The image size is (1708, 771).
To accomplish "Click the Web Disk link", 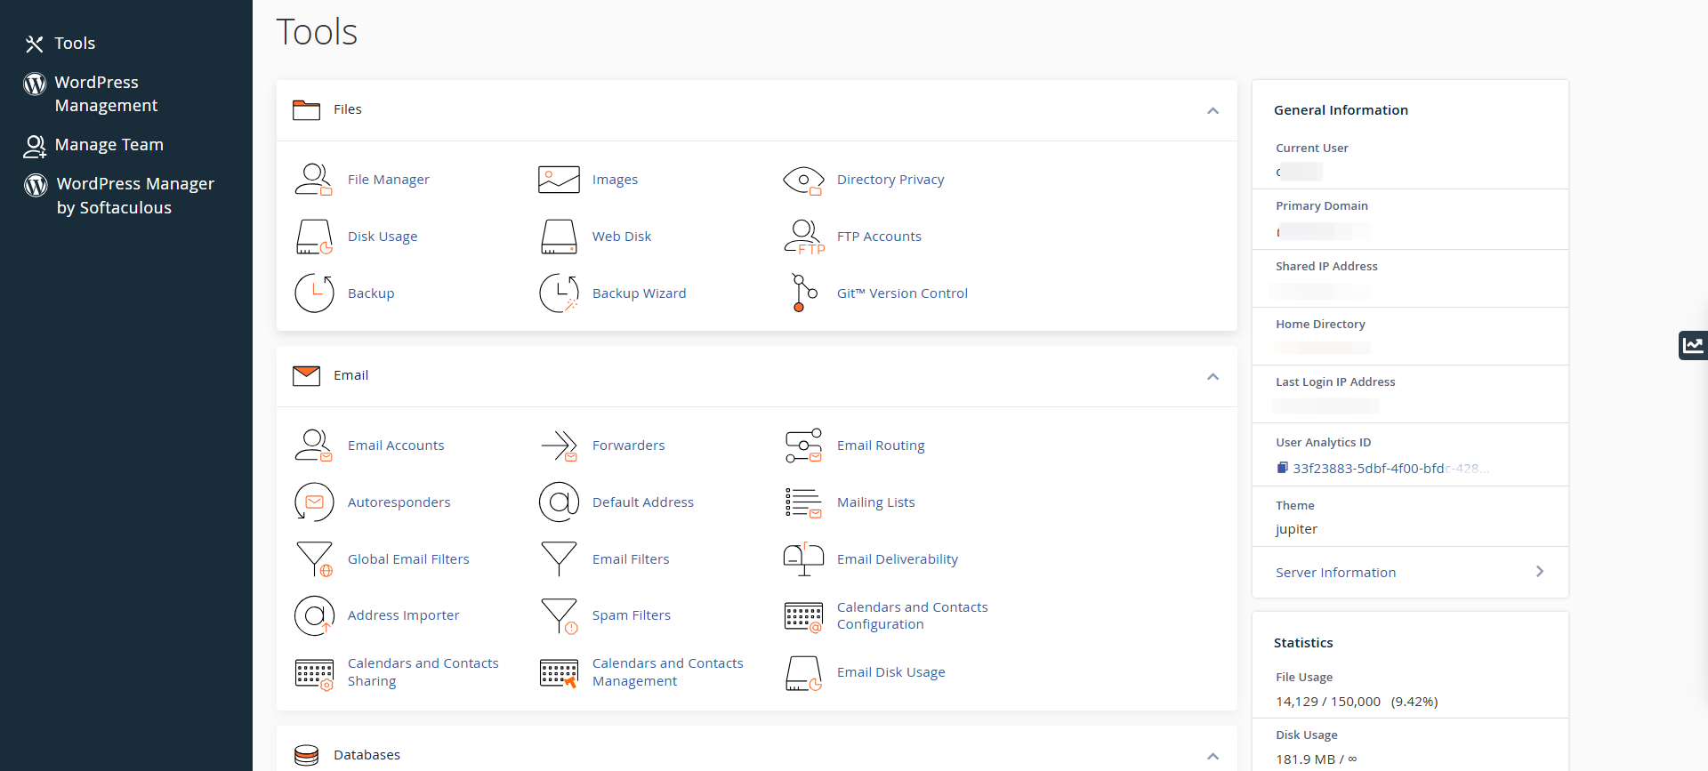I will pyautogui.click(x=622, y=237).
